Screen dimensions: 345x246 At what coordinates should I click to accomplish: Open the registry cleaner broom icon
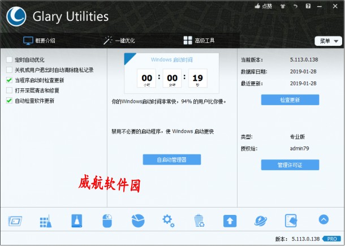coord(46,221)
